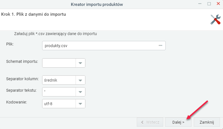
Task: Proceed with the Dalej > button
Action: [178, 122]
